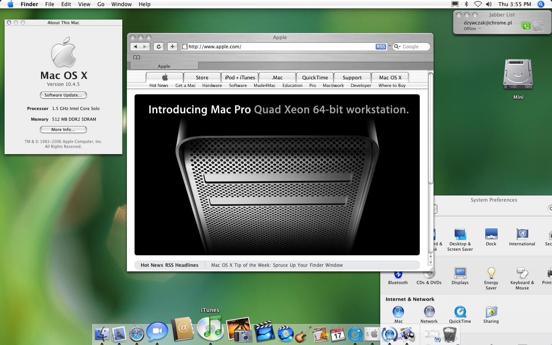
Task: Click Safari's forward arrow button
Action: click(x=145, y=46)
